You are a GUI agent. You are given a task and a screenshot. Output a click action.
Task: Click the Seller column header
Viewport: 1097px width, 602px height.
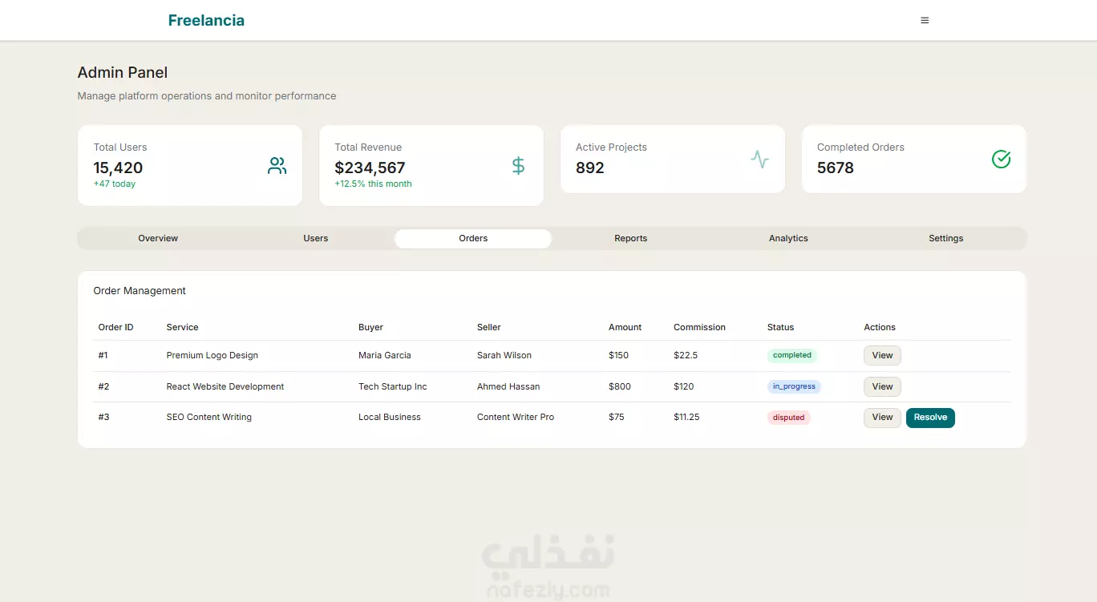[x=488, y=327]
